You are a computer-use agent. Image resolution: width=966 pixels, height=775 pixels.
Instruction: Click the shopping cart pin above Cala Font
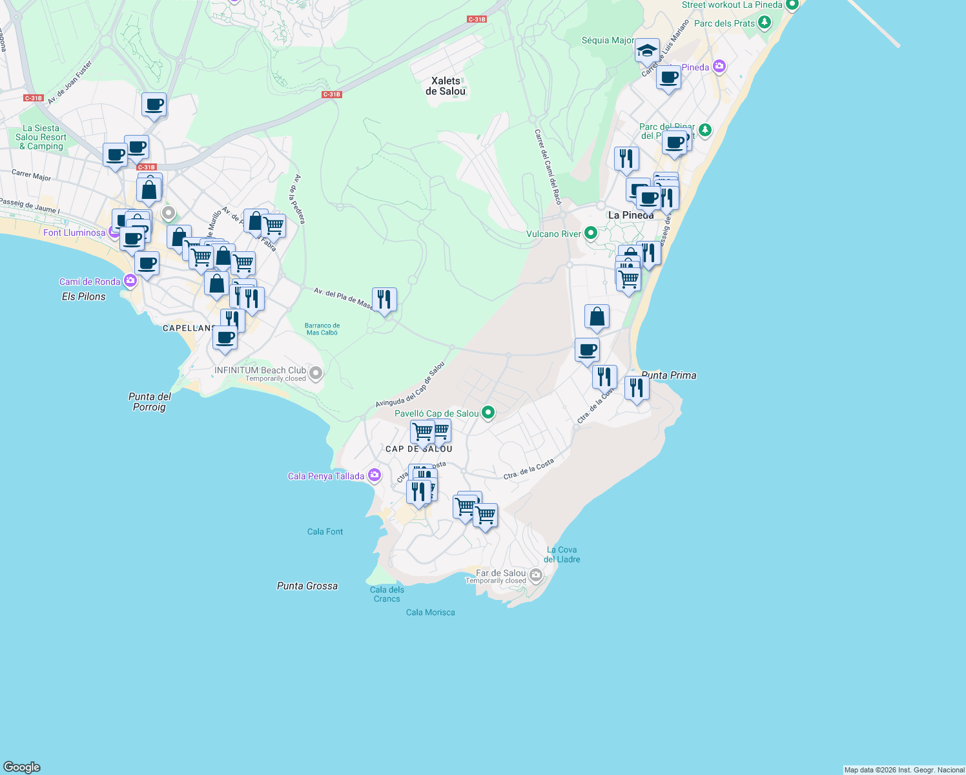tap(467, 506)
